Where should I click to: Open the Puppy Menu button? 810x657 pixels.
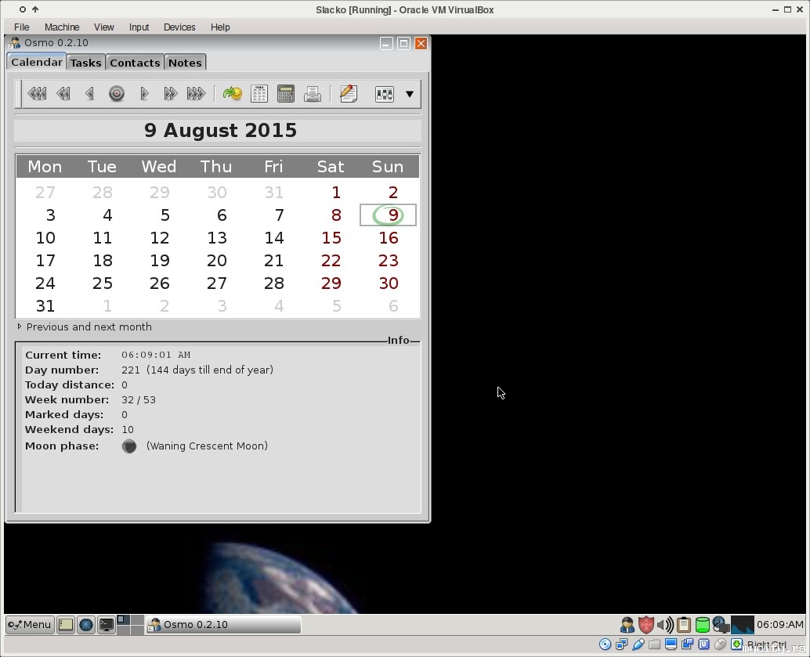click(x=30, y=624)
